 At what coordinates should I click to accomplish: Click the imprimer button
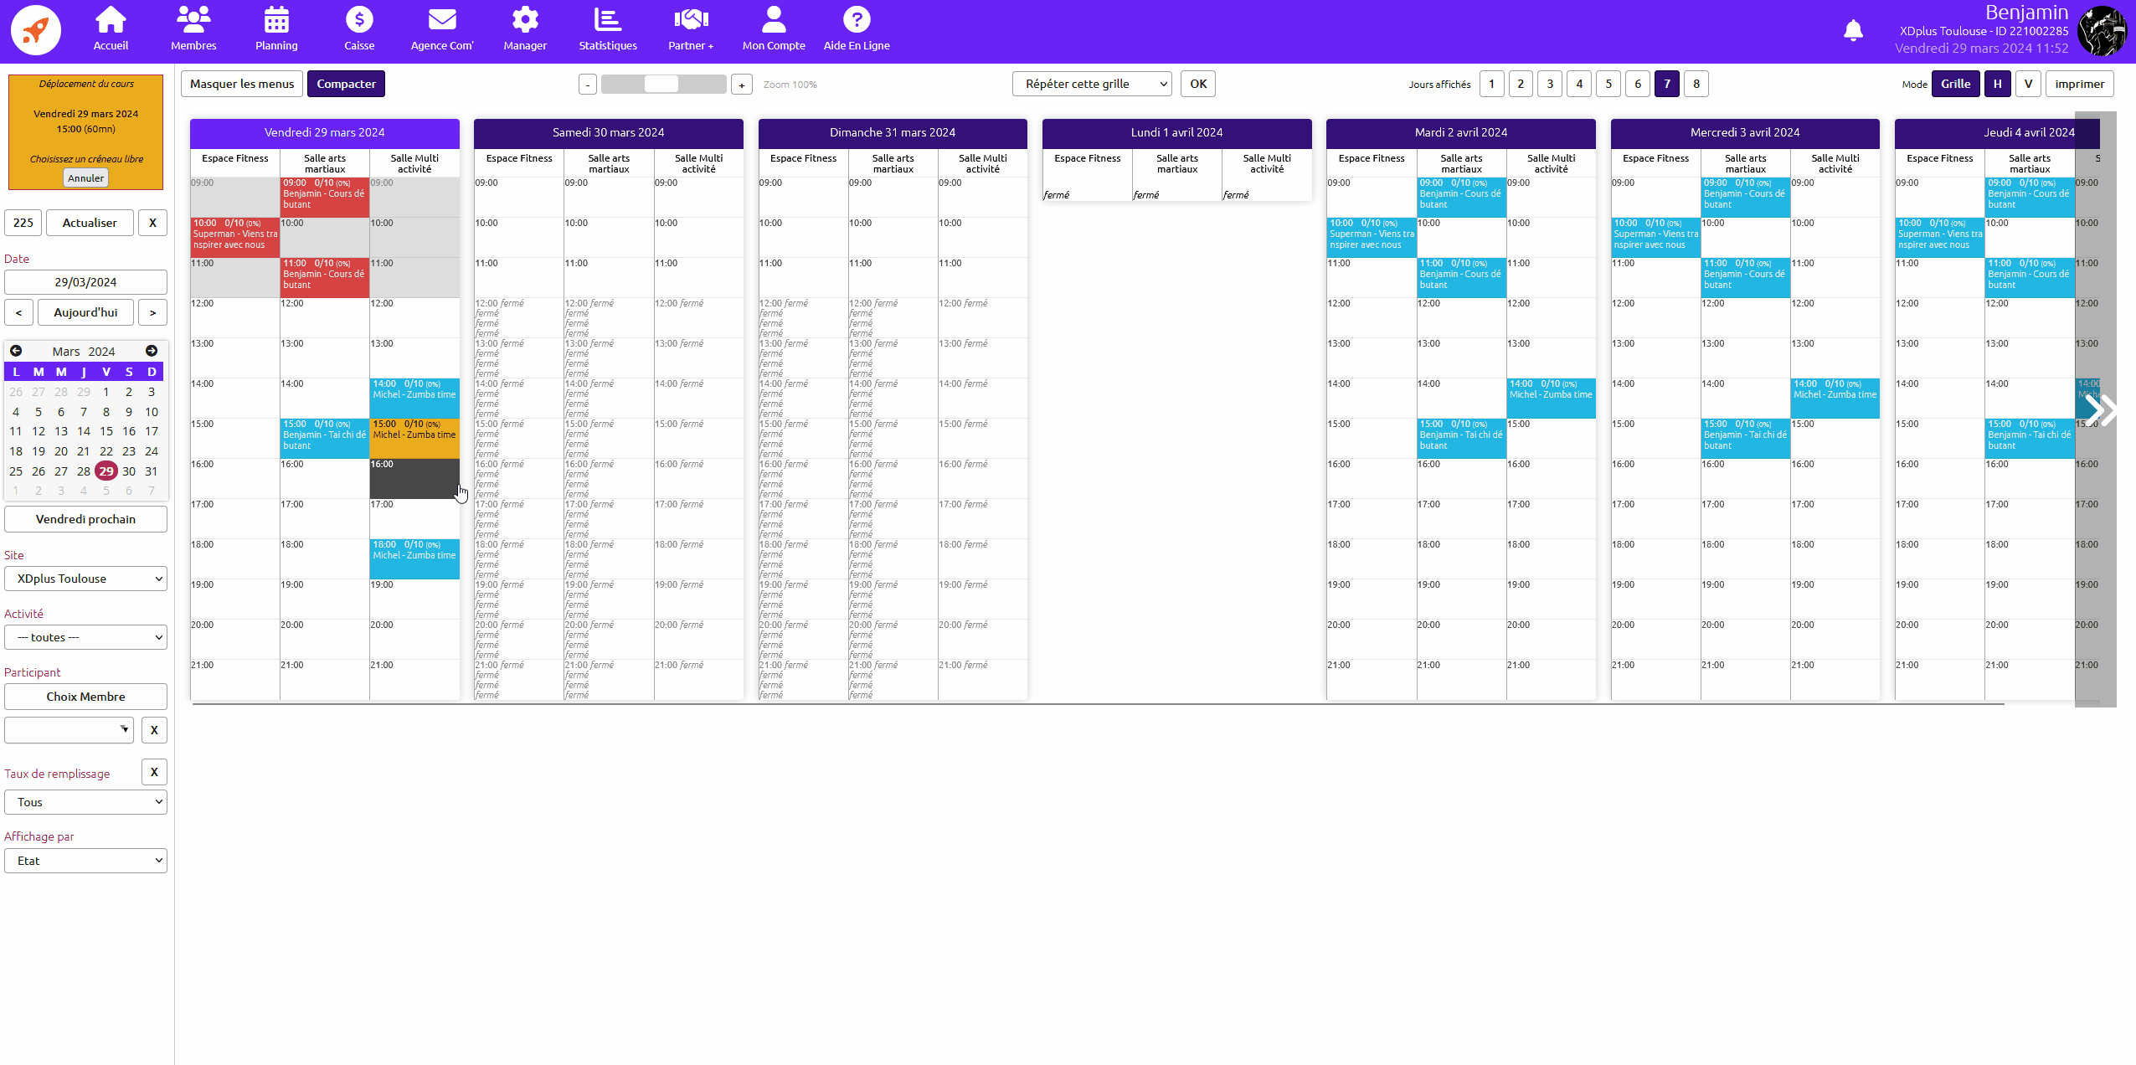coord(2079,84)
